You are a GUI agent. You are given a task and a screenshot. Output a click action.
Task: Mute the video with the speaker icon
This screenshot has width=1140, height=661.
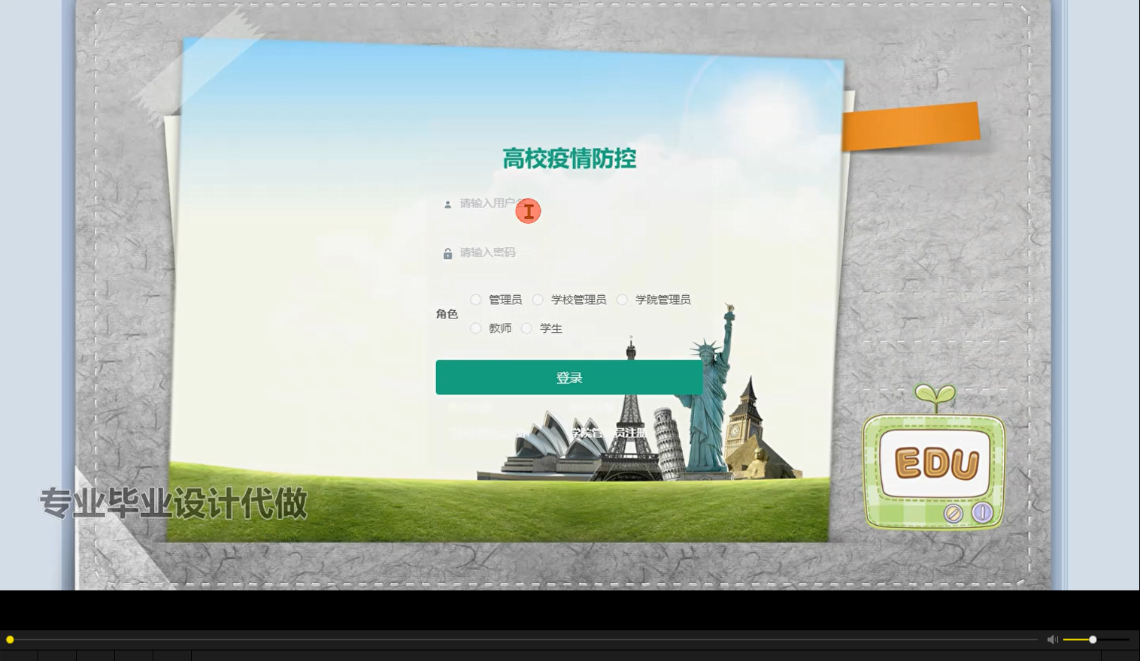coord(1052,639)
